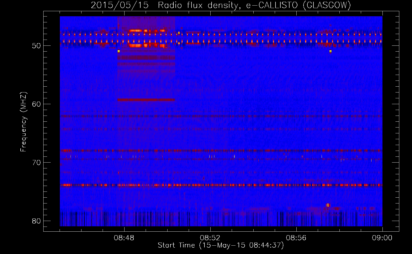Click the plot title mentioning e-CALLISTO (GLASGOW)

221,5
